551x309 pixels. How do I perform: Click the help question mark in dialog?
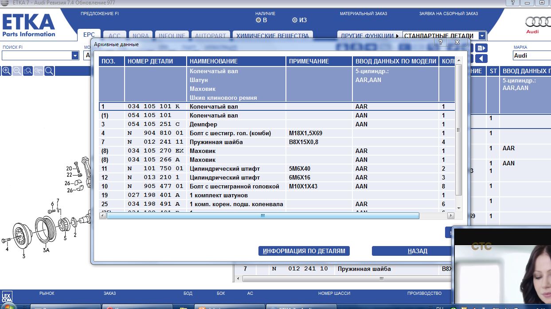click(441, 42)
